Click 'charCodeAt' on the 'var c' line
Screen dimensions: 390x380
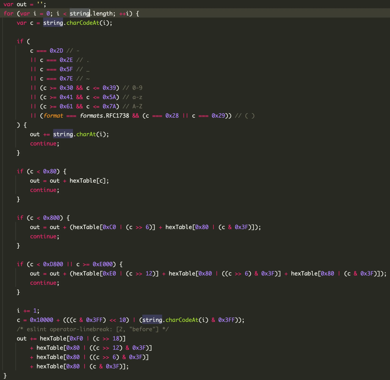pyautogui.click(x=83, y=23)
